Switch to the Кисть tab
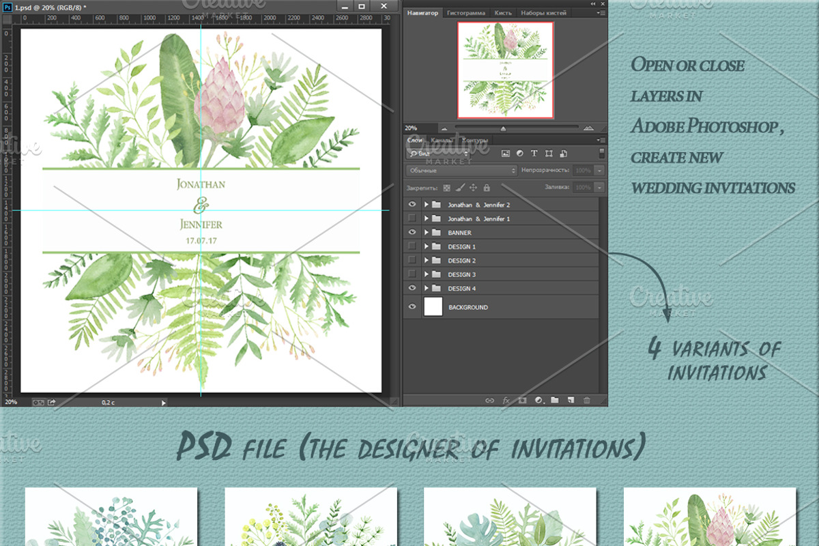Screen dimensions: 819x546 coord(503,12)
